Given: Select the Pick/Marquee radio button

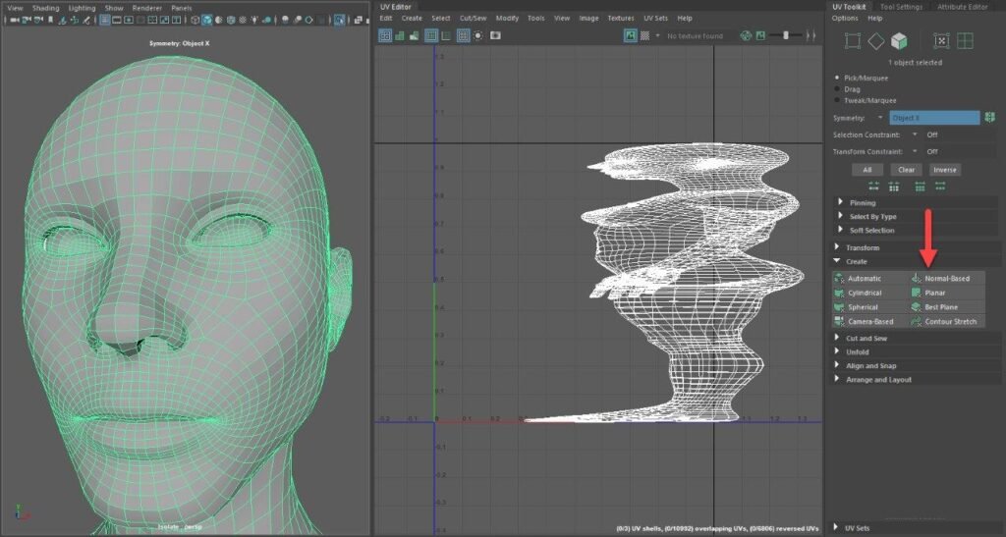Looking at the screenshot, I should click(x=837, y=78).
